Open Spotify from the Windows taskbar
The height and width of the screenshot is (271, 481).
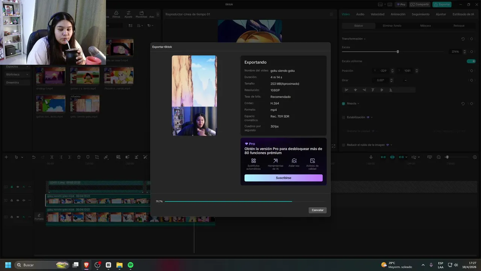(130, 265)
